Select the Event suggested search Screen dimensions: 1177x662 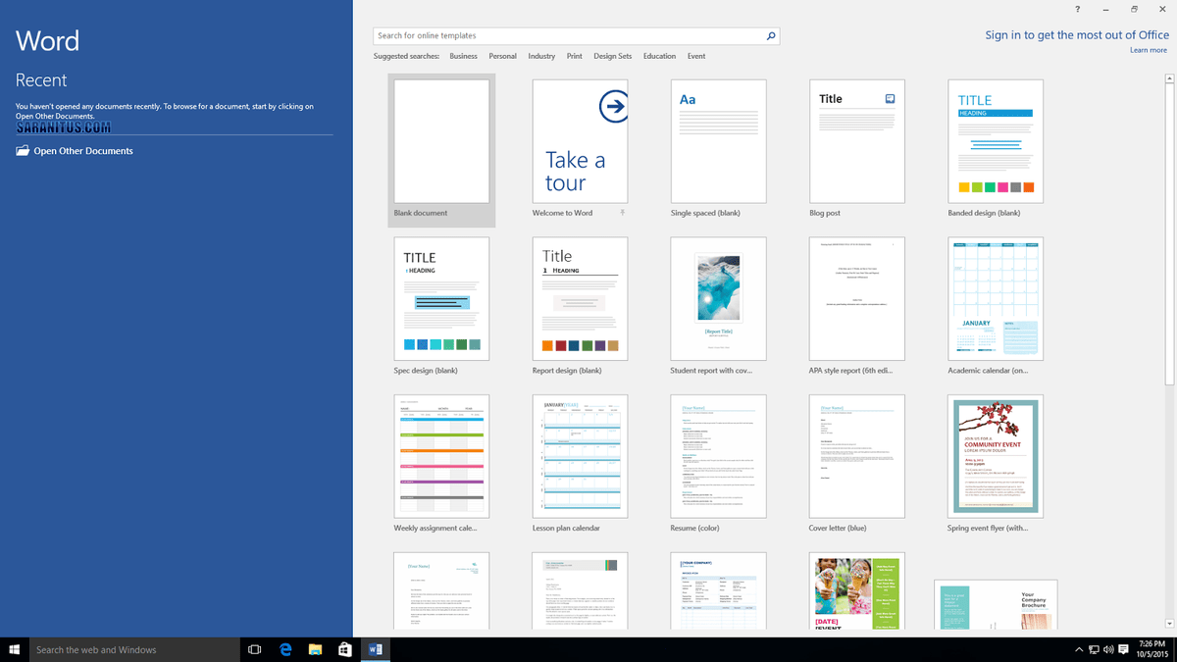click(696, 57)
